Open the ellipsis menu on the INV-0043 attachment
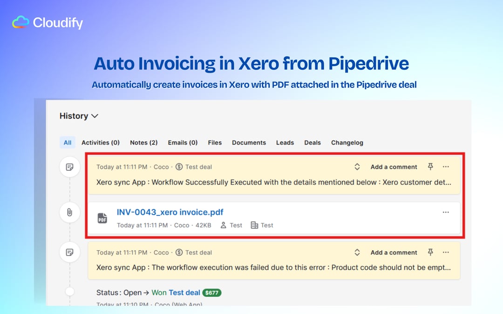This screenshot has width=503, height=314. [x=446, y=212]
